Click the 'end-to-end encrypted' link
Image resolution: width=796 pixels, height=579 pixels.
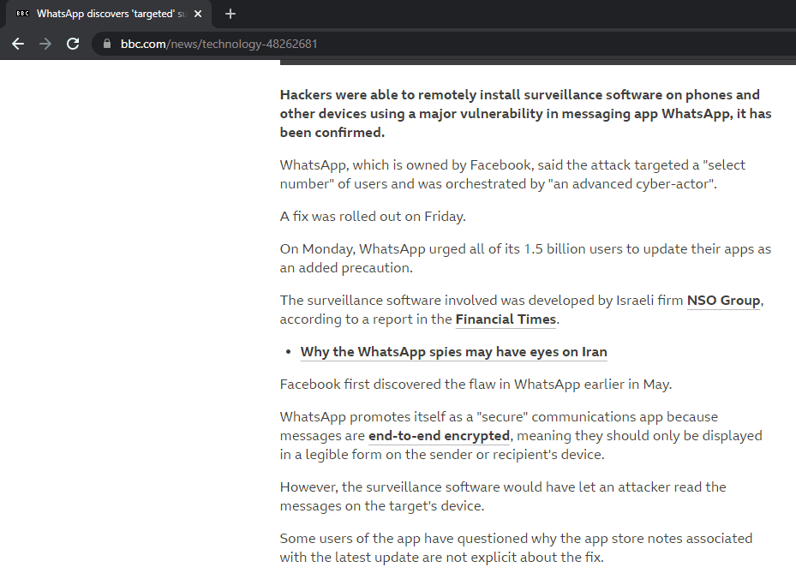[x=439, y=436]
